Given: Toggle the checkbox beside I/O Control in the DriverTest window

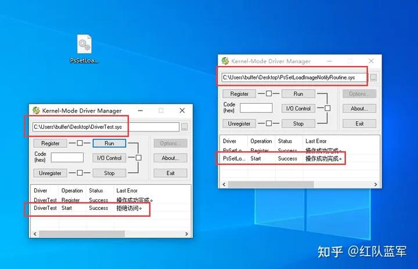Looking at the screenshot, I should click(x=139, y=158).
